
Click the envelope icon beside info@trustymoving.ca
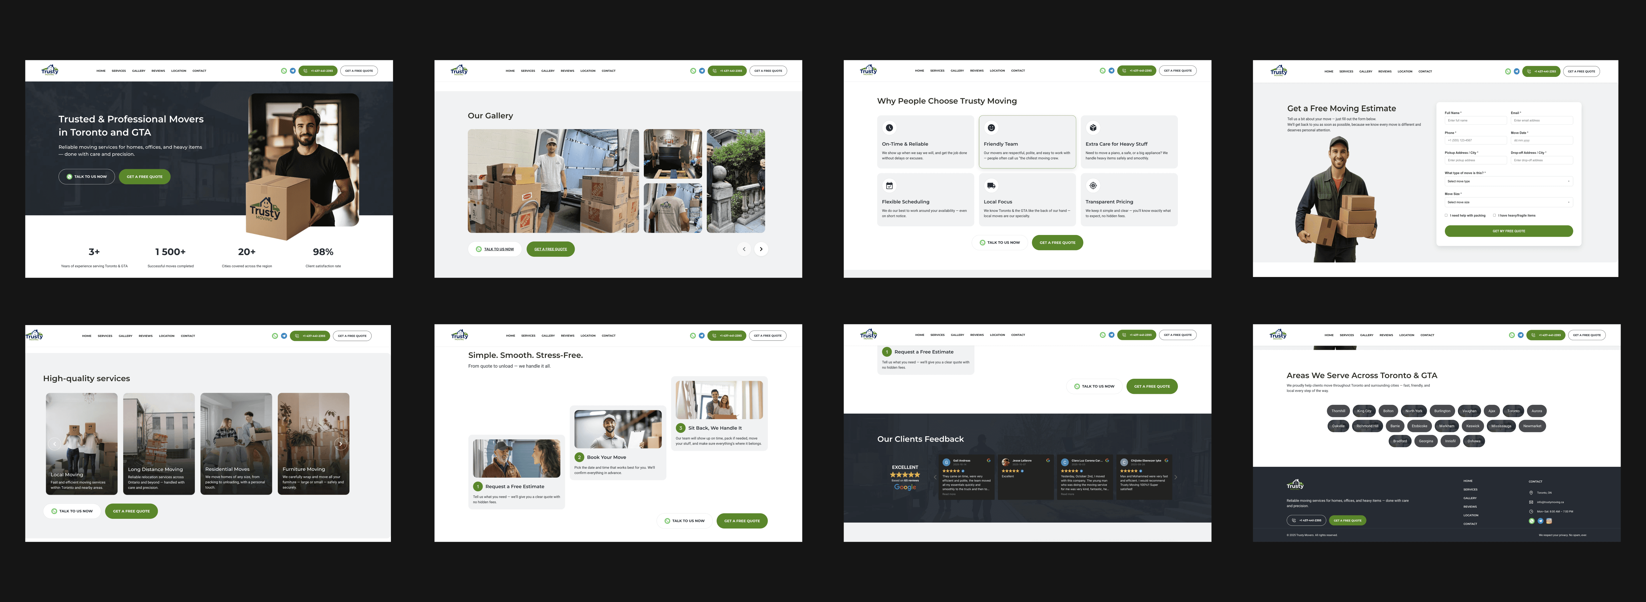(1531, 502)
